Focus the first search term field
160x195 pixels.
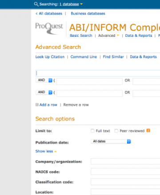click(98, 73)
